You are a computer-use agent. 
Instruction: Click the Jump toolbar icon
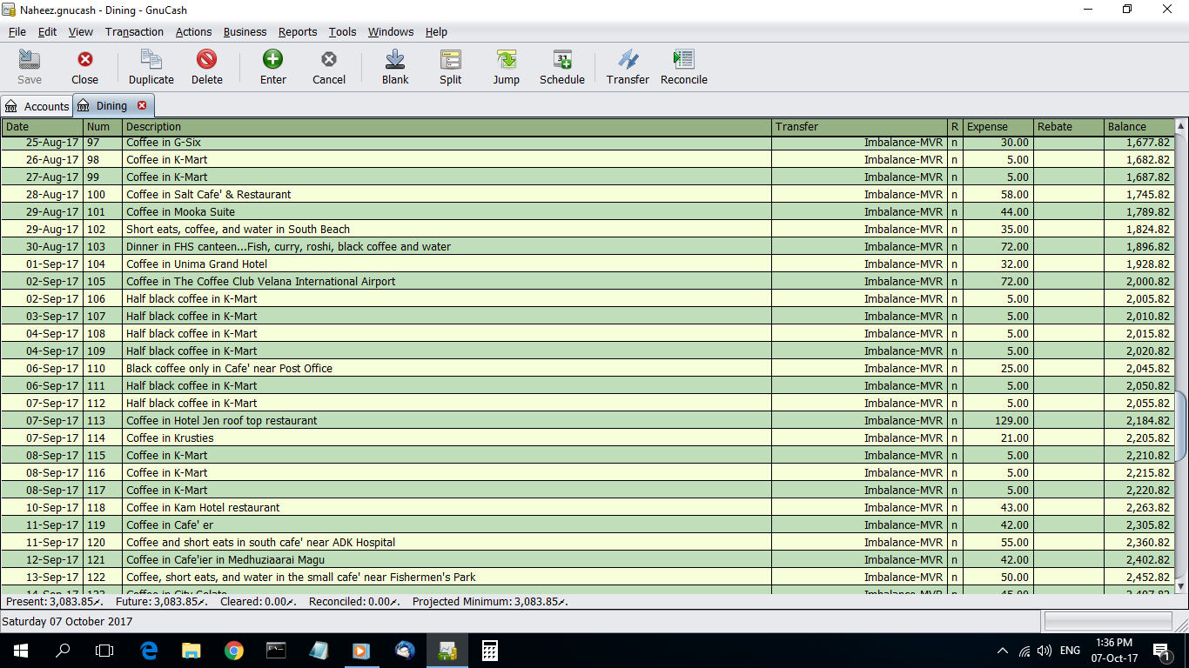(506, 67)
